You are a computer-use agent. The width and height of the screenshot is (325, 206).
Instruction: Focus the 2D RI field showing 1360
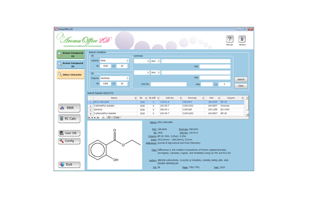(x=106, y=84)
